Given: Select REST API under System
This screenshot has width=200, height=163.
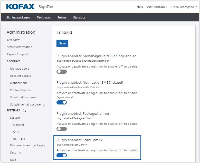Looking at the screenshot, I should [x=19, y=139].
